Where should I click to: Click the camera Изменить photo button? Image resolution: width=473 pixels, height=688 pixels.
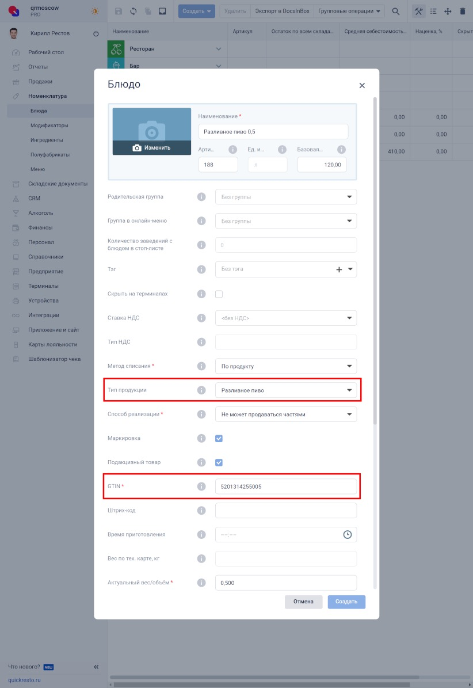pyautogui.click(x=152, y=148)
